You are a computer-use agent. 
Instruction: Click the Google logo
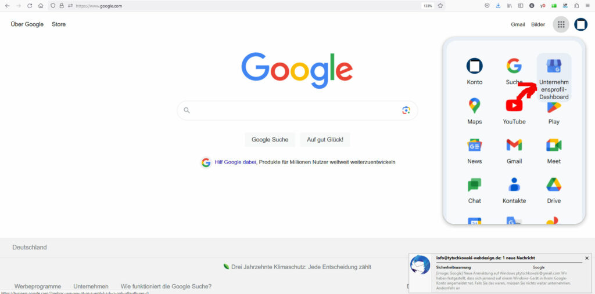coord(297,71)
